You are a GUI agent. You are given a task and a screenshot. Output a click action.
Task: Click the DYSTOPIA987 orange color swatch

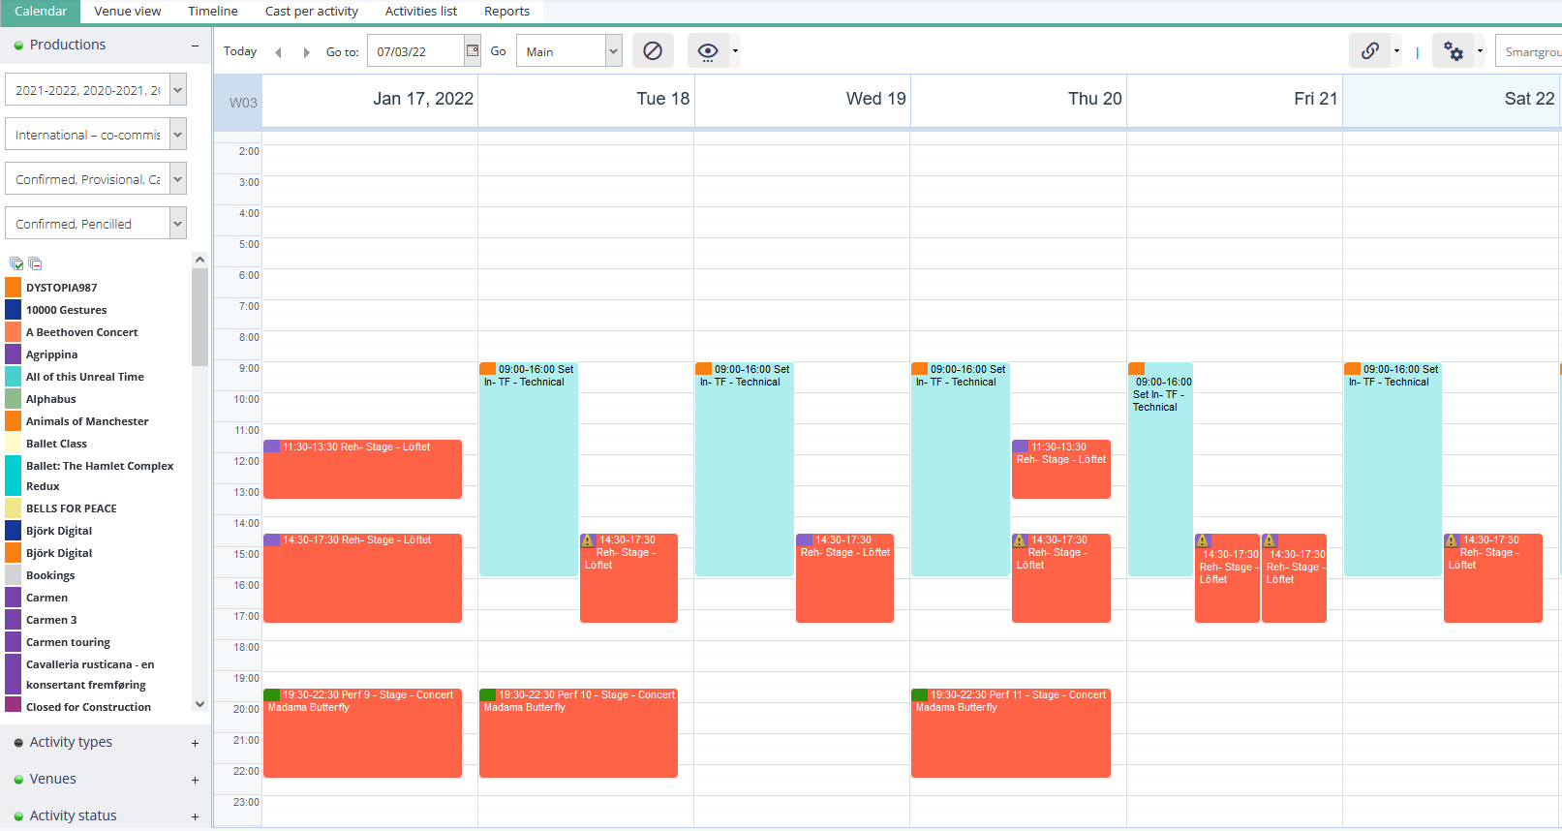pos(14,288)
